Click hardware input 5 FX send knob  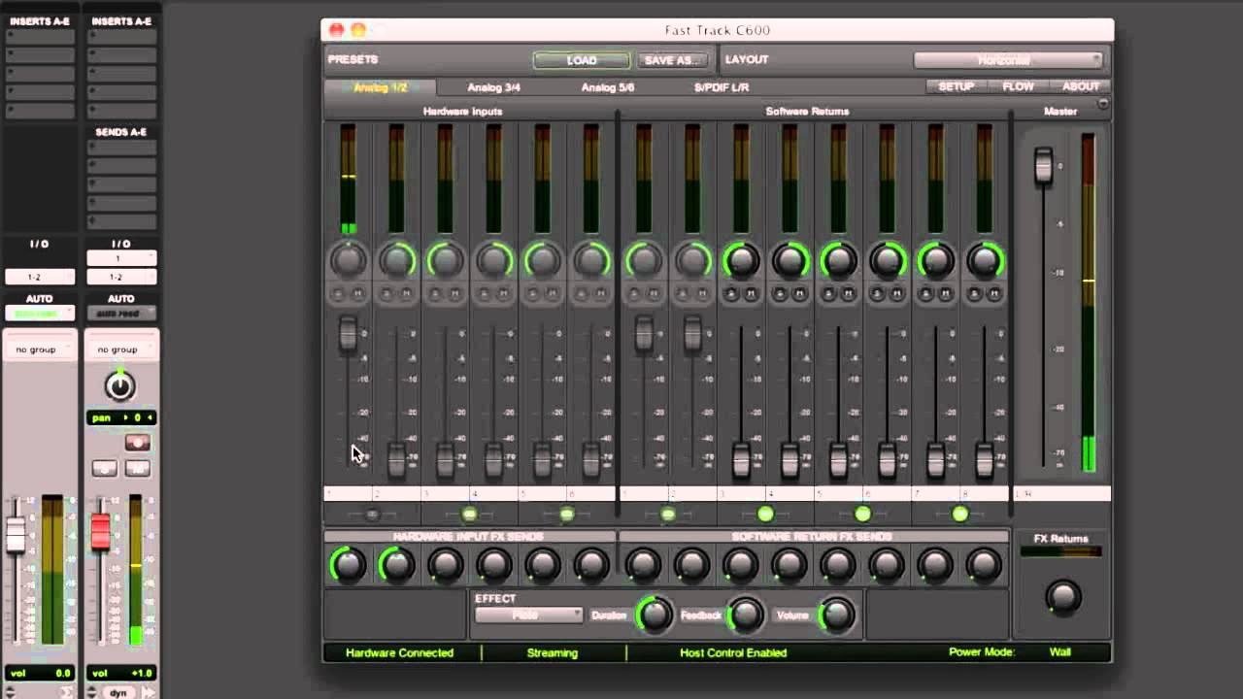[x=543, y=564]
